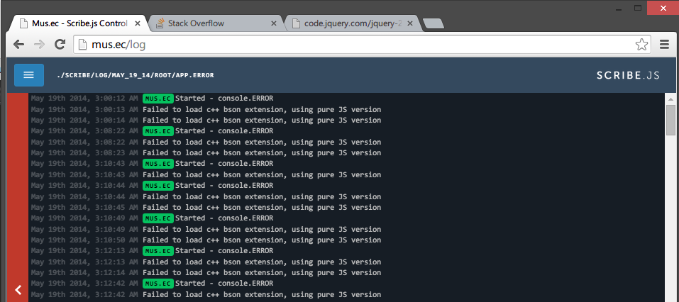Image resolution: width=679 pixels, height=302 pixels.
Task: Collapse the red sidebar with the left chevron
Action: coord(18,290)
